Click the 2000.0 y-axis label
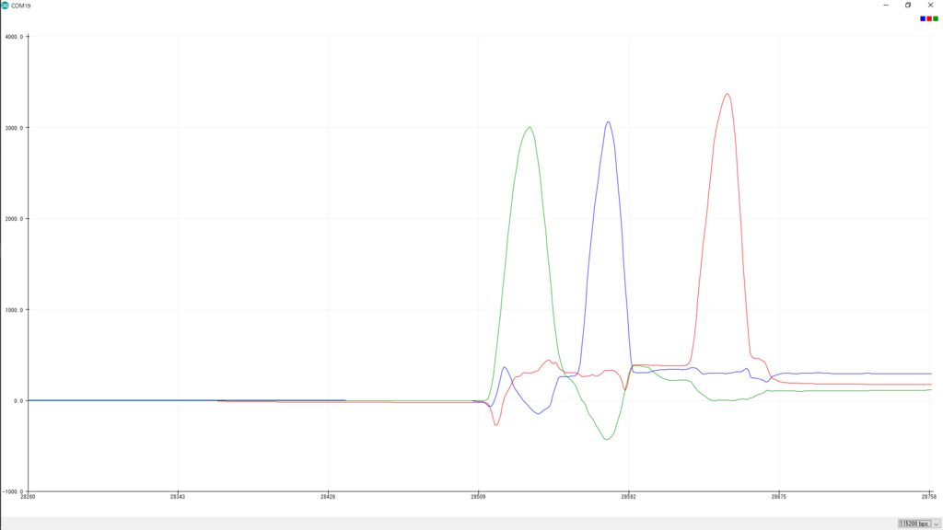Image resolution: width=943 pixels, height=530 pixels. (x=14, y=219)
